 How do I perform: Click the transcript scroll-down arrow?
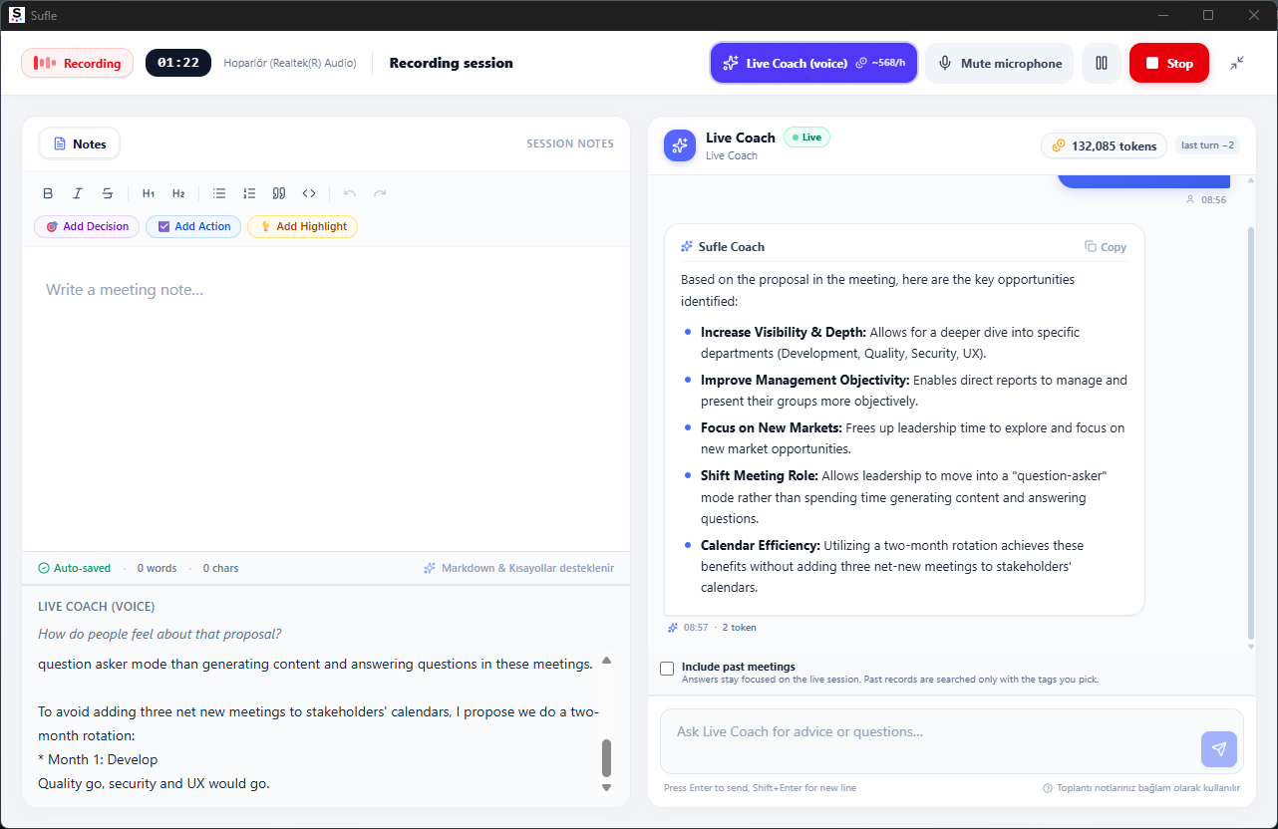606,787
